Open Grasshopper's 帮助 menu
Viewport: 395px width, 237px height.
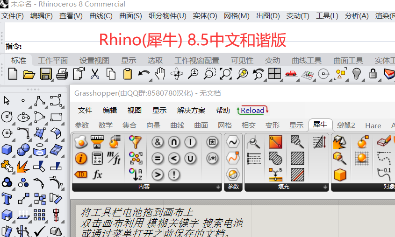coord(223,110)
